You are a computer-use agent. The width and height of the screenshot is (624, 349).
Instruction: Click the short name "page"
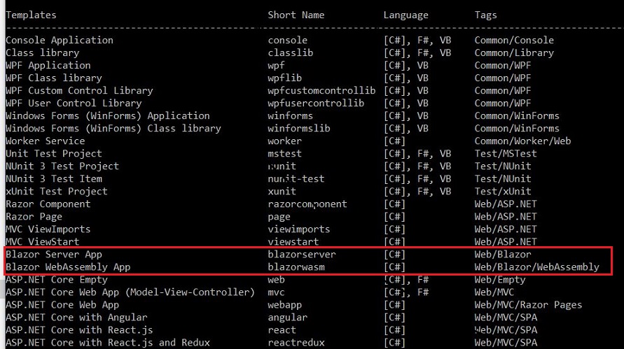pyautogui.click(x=279, y=217)
